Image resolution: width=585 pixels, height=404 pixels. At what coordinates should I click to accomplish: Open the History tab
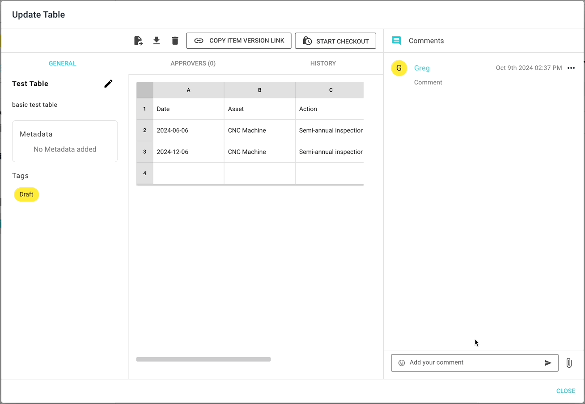323,63
